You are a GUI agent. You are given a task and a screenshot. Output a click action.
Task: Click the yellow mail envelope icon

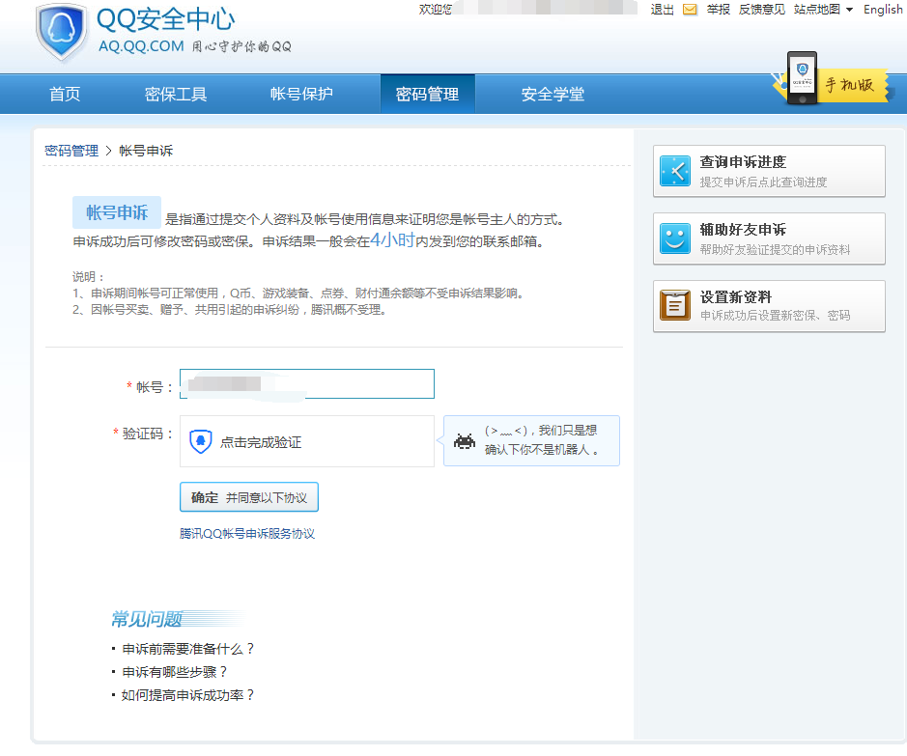[x=691, y=10]
